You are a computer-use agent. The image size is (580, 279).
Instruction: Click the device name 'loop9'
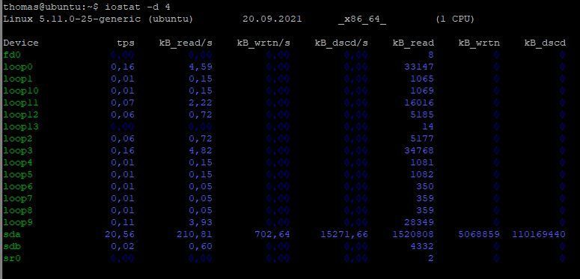pyautogui.click(x=18, y=223)
